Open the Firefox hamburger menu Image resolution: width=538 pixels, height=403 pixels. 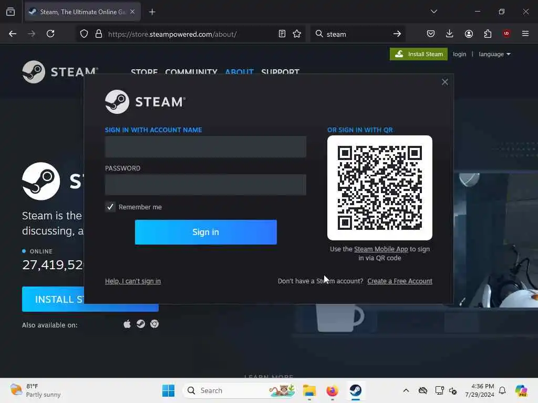pyautogui.click(x=525, y=34)
